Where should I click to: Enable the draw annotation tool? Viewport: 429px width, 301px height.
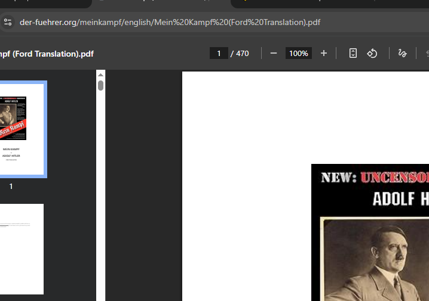402,54
